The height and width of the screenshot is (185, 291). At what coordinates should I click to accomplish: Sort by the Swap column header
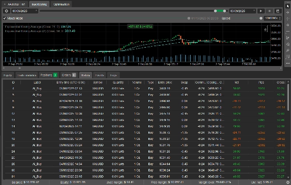tap(184, 82)
